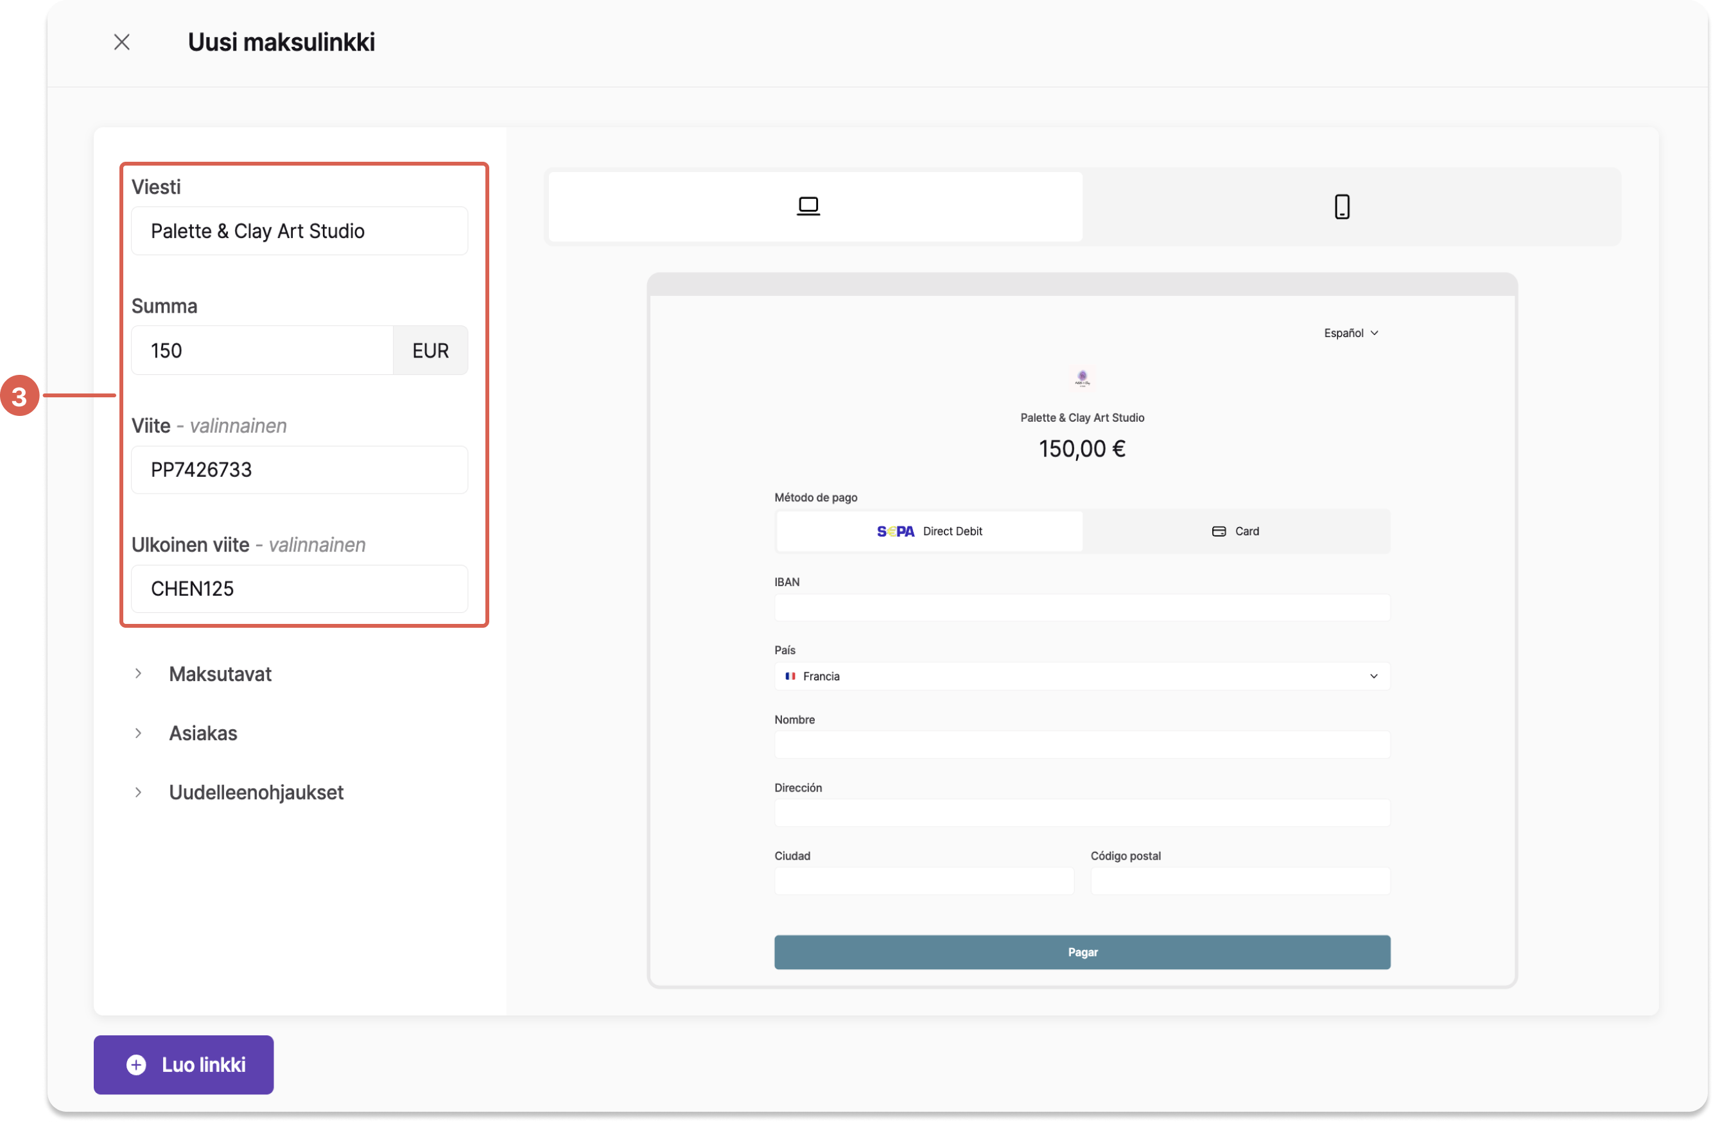Expand the Uudelleenohjaukset section

tap(239, 792)
